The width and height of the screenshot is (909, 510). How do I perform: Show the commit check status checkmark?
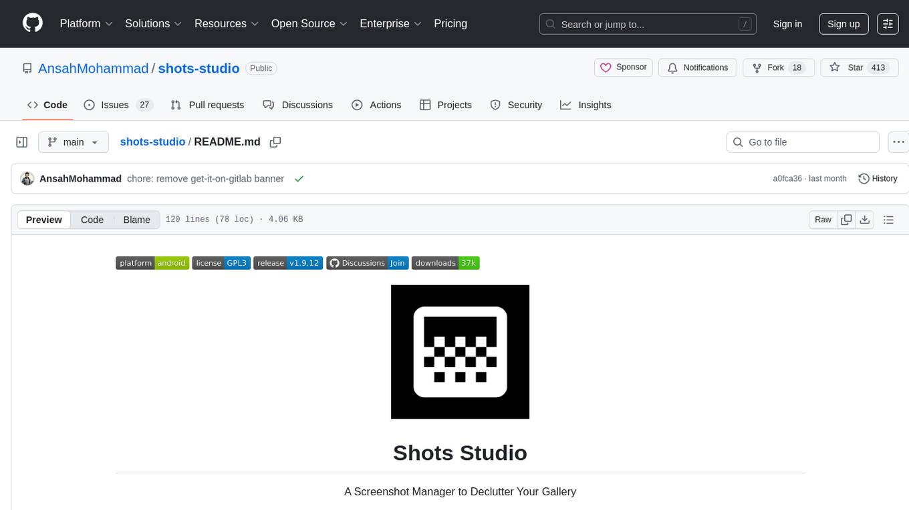[299, 179]
